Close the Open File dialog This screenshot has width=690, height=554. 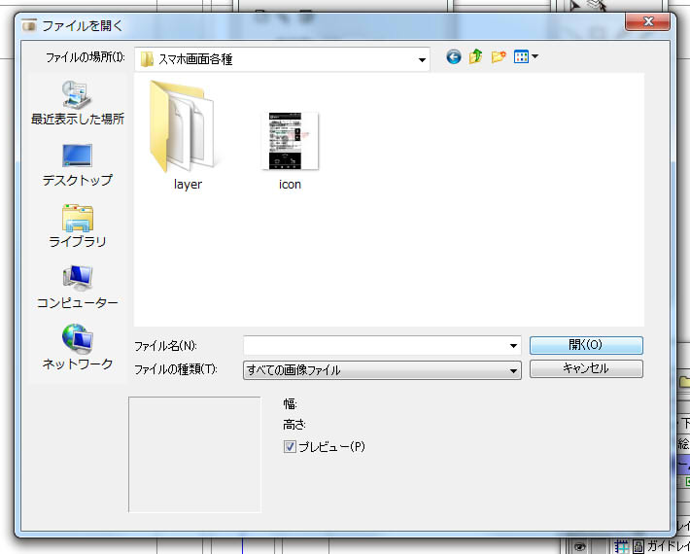point(648,21)
